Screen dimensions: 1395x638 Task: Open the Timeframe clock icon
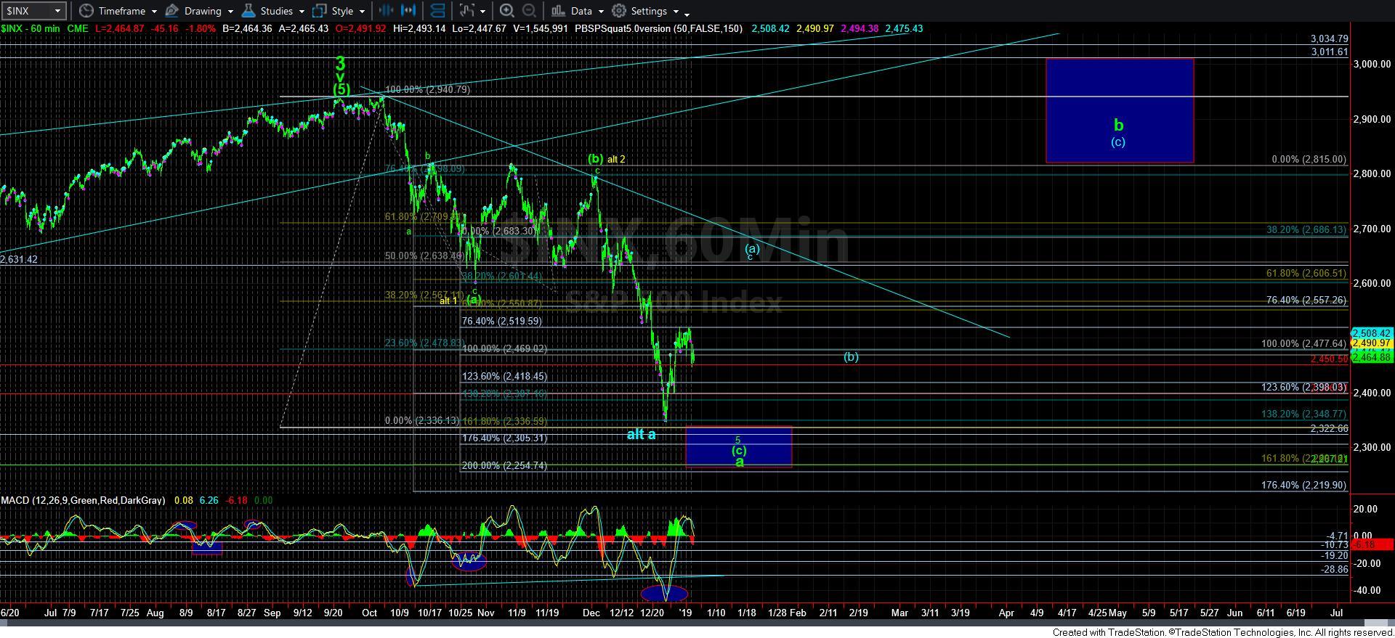point(86,11)
